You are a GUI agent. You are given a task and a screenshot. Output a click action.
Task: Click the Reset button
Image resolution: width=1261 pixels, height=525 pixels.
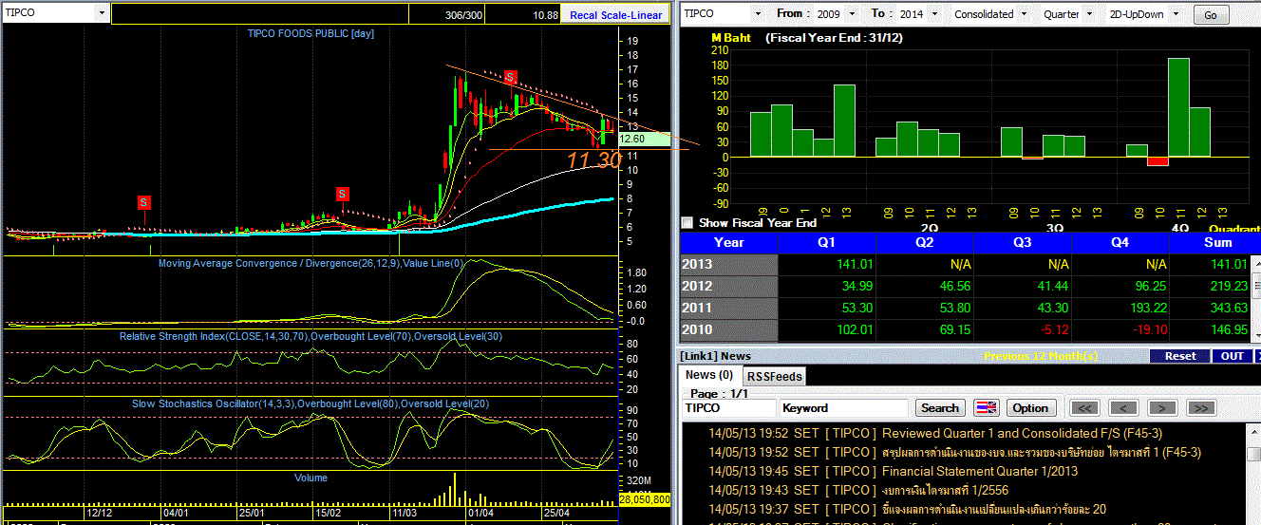point(1180,356)
